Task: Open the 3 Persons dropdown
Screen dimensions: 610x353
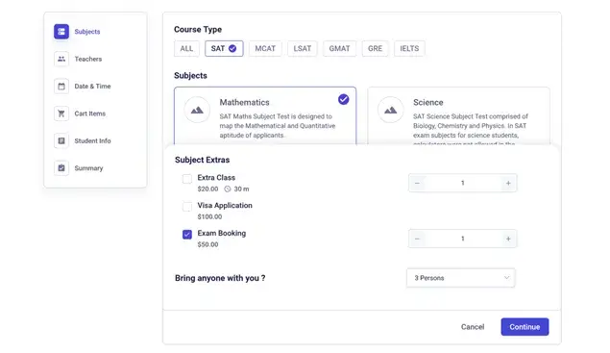Action: (x=460, y=278)
